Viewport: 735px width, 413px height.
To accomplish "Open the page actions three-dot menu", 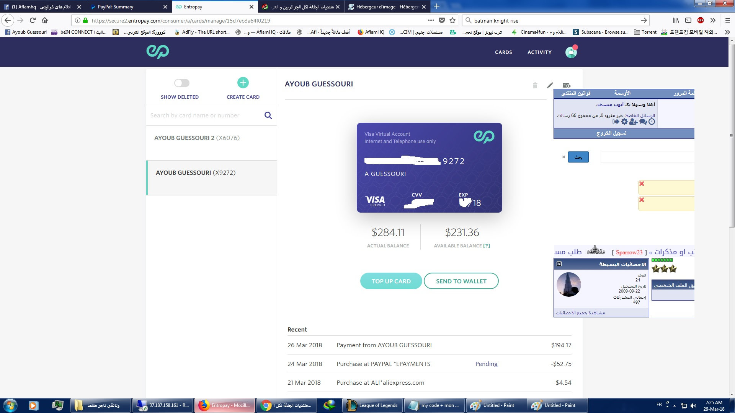I will point(431,21).
